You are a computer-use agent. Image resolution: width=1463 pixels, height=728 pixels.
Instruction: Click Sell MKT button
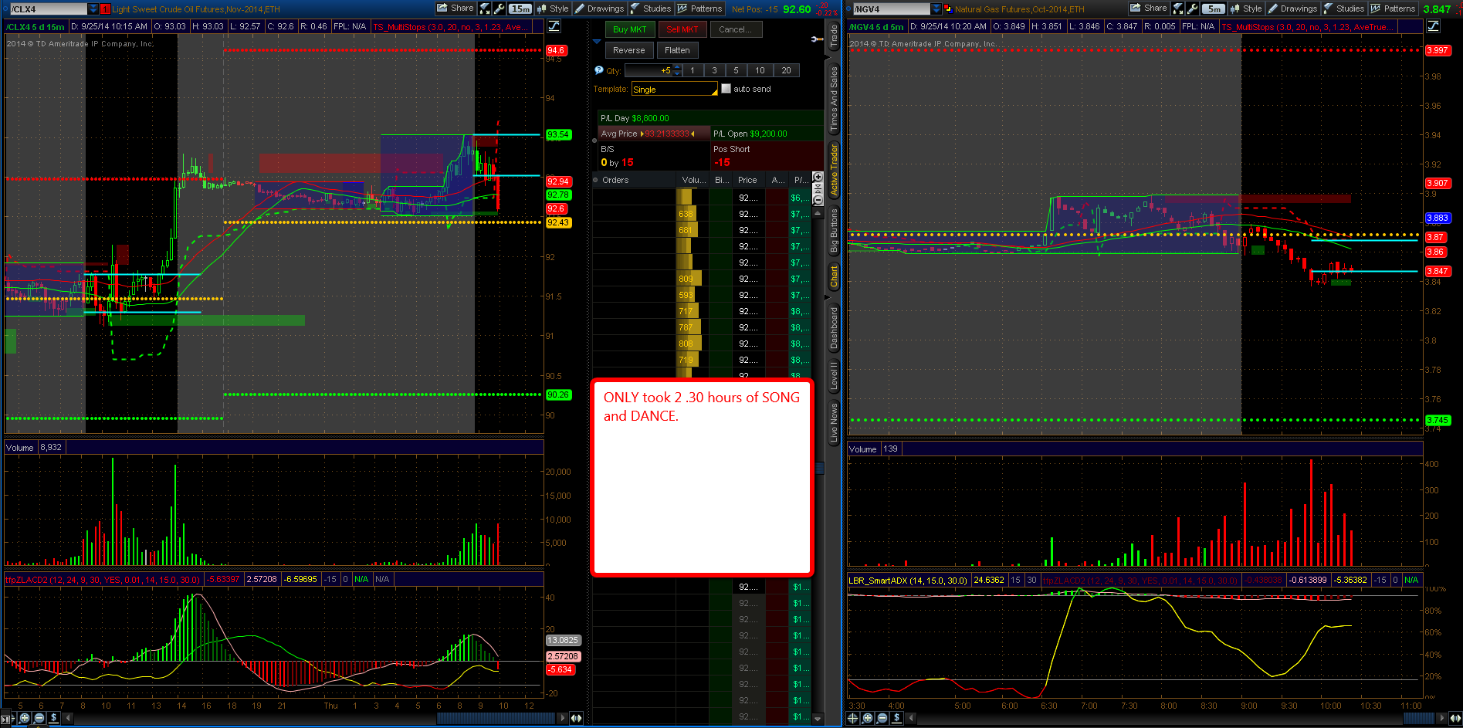pos(682,29)
